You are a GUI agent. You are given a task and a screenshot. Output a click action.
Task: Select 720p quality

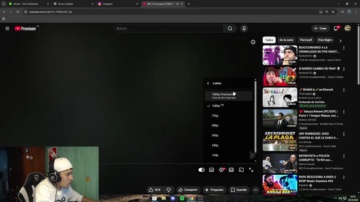coord(228,116)
